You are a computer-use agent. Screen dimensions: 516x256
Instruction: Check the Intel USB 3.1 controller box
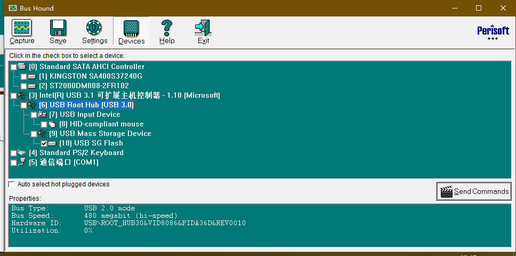point(13,96)
